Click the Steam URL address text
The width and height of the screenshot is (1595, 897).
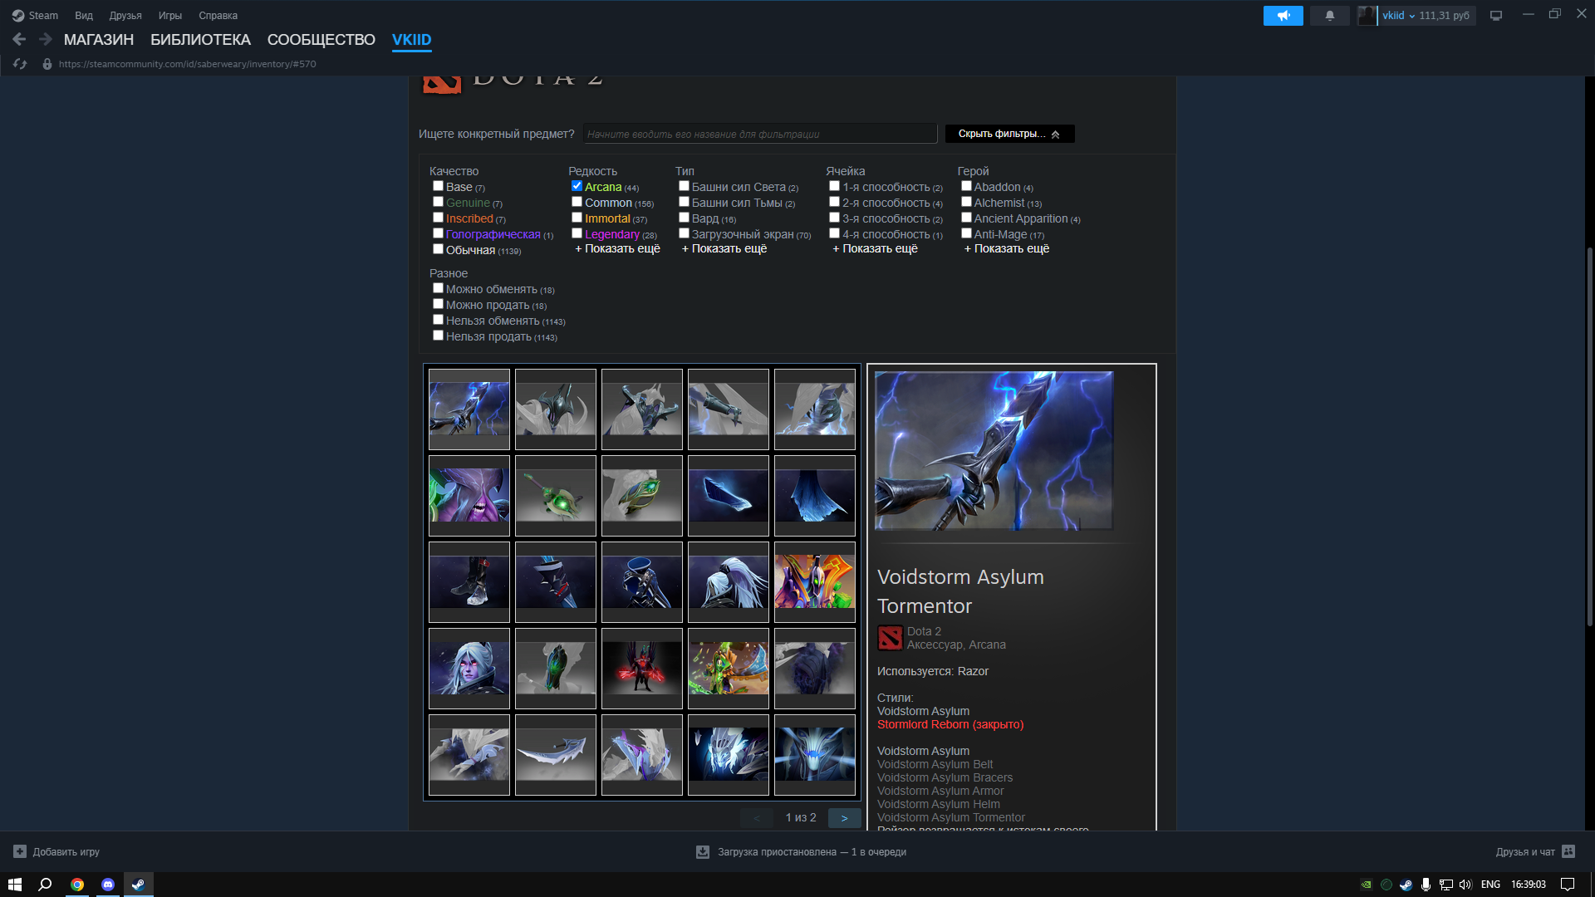pos(187,64)
